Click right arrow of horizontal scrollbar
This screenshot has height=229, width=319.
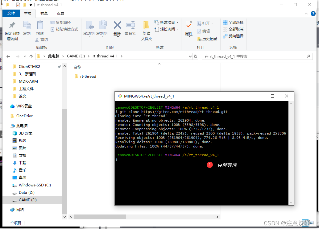coord(217,217)
